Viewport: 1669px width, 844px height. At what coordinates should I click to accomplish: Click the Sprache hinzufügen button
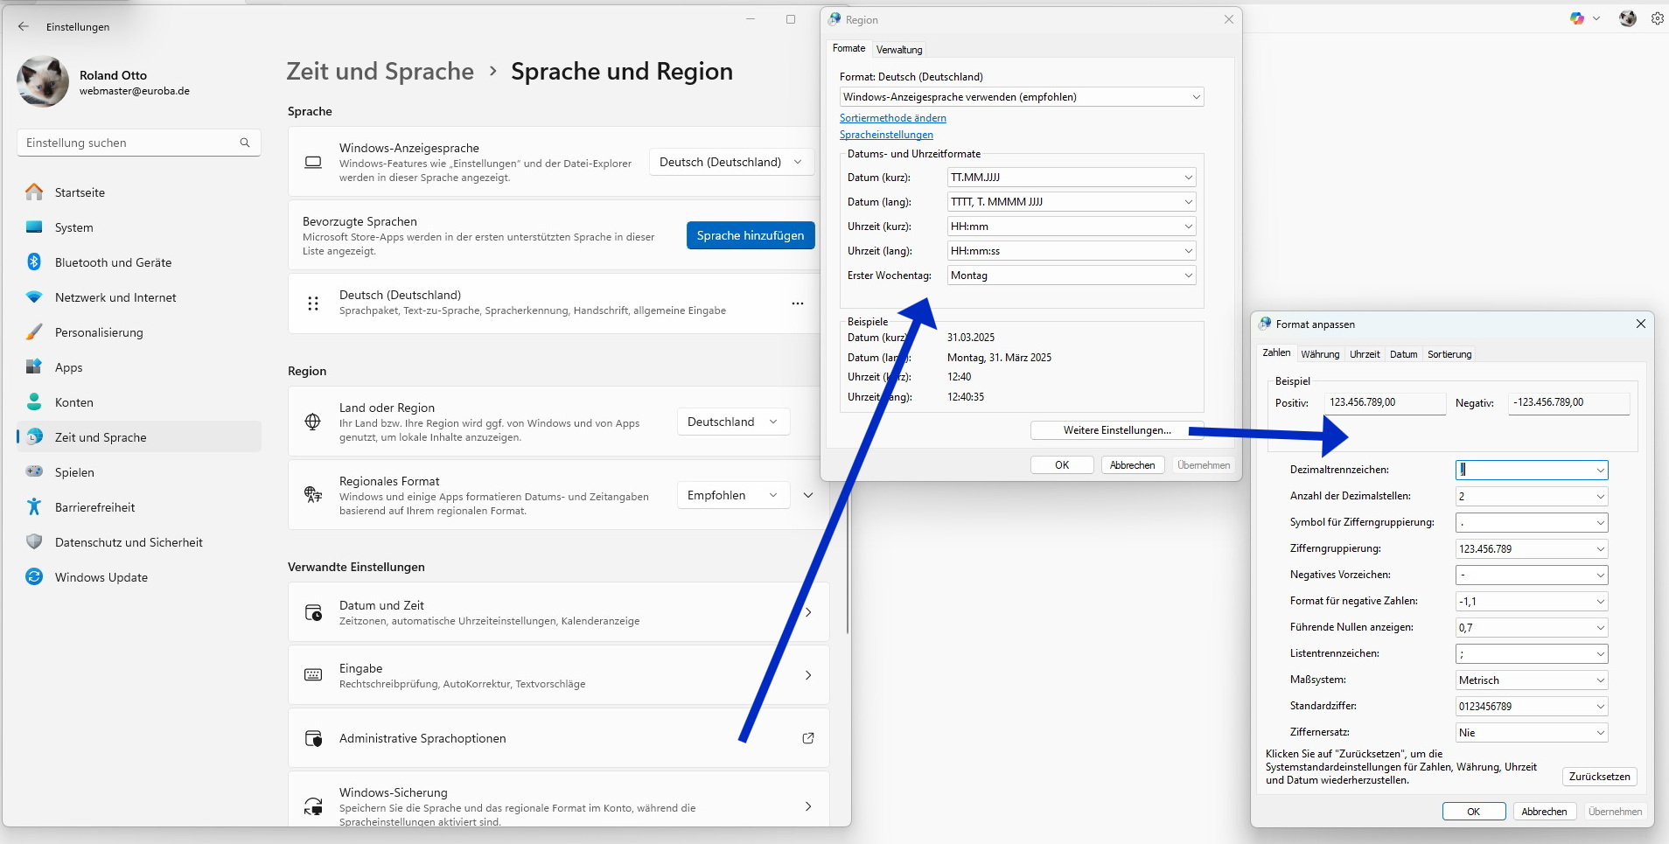[x=750, y=235]
